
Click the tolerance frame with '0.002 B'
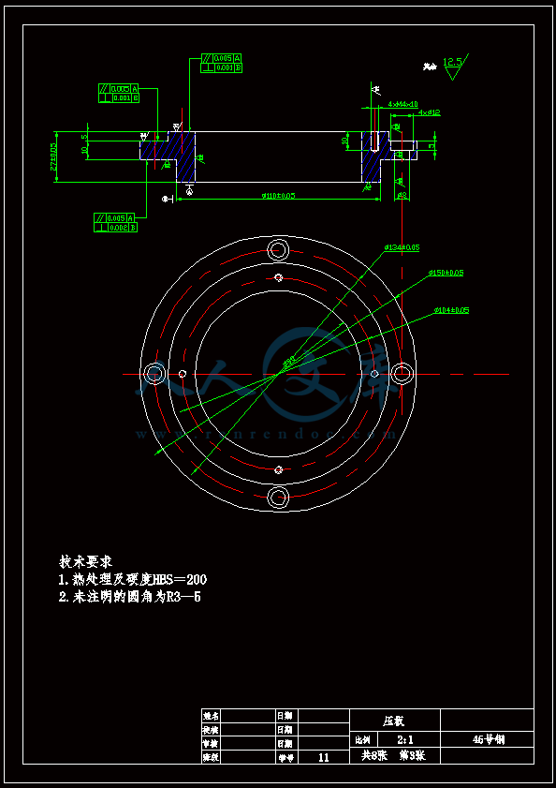[116, 228]
